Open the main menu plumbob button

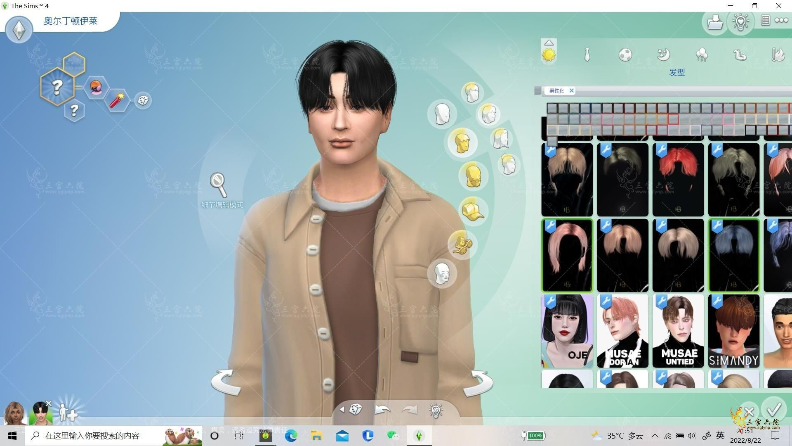[x=19, y=30]
